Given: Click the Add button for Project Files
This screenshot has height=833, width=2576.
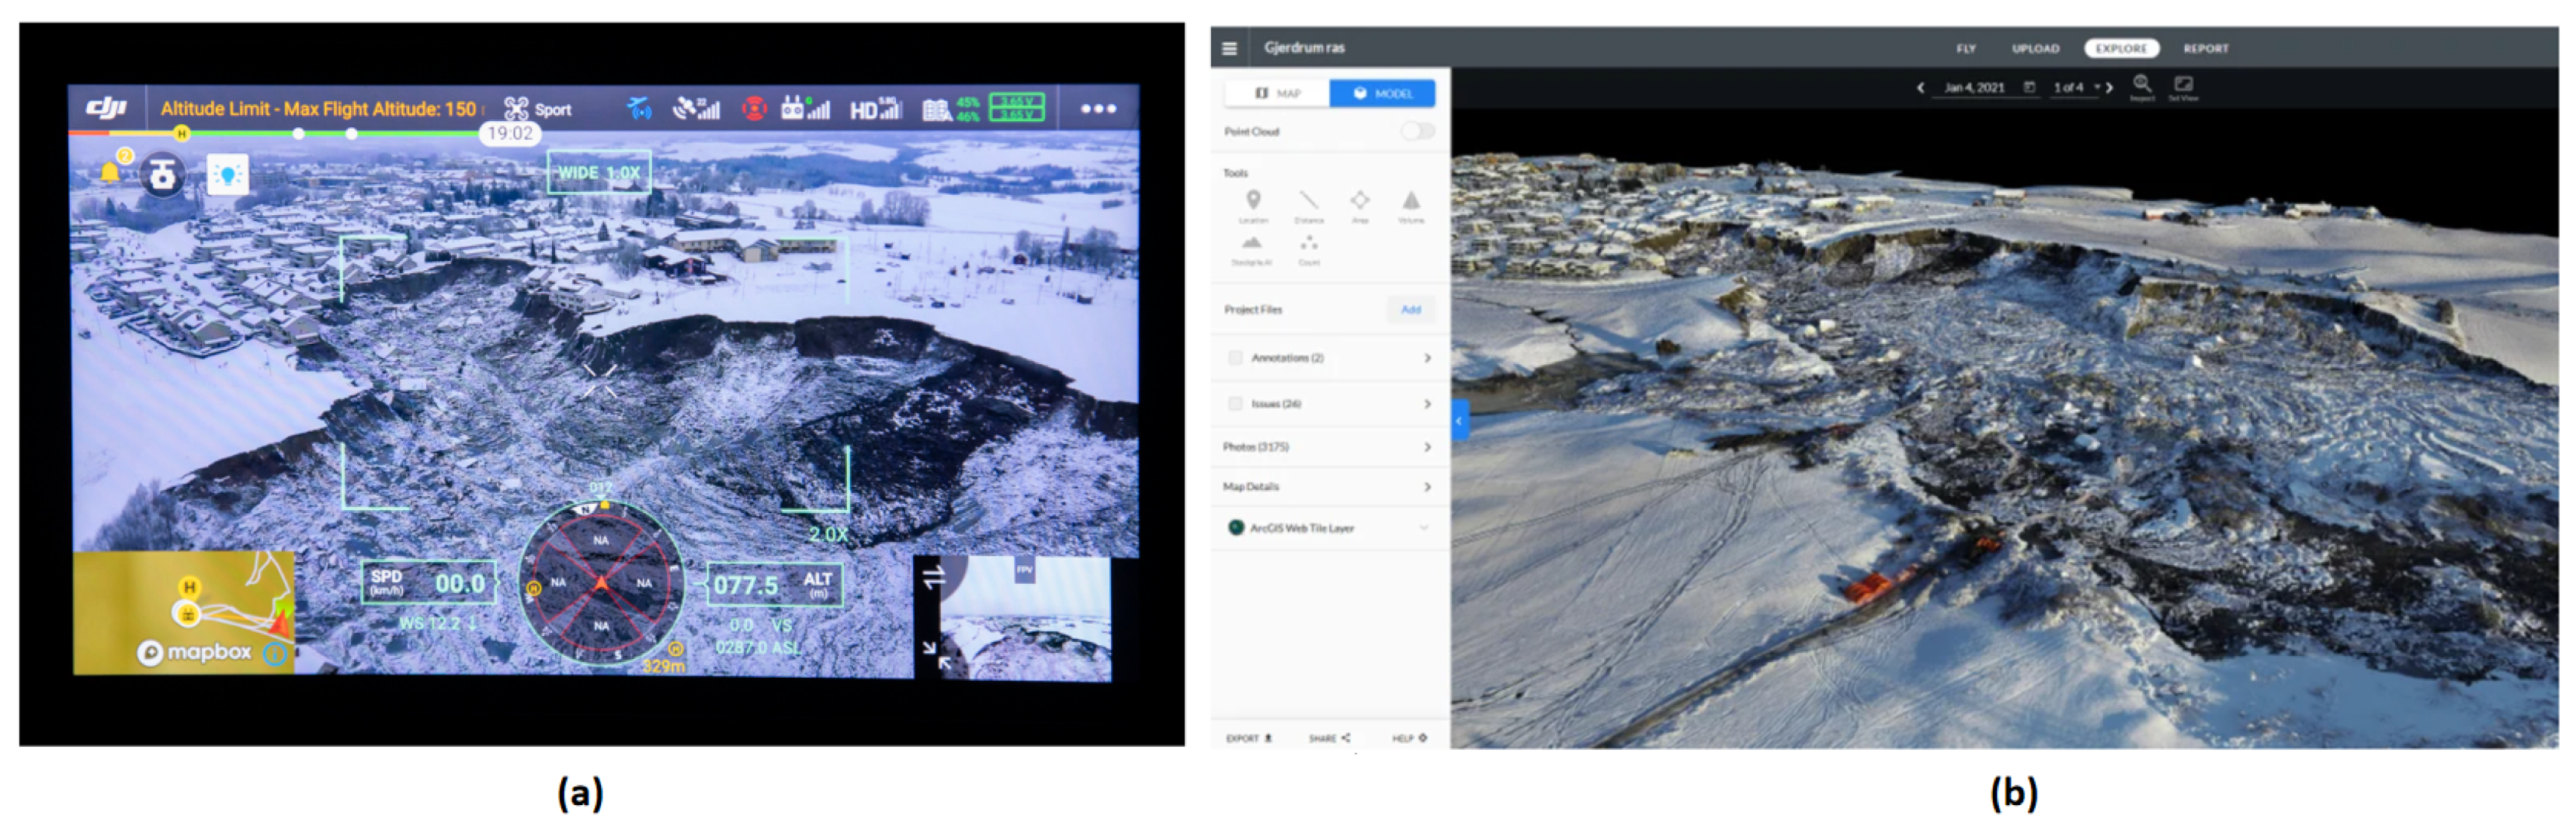Looking at the screenshot, I should coord(1410,310).
